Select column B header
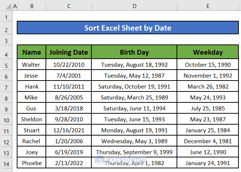This screenshot has width=241, height=172. click(x=32, y=7)
